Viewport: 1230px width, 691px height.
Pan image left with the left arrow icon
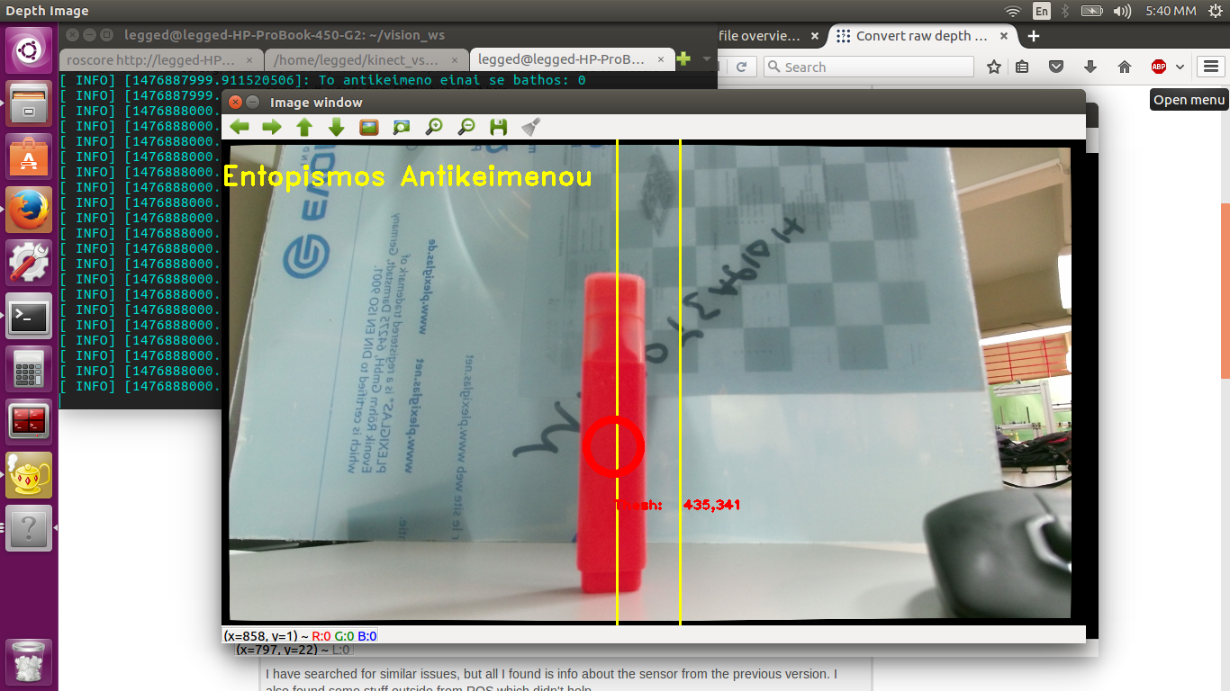click(240, 127)
